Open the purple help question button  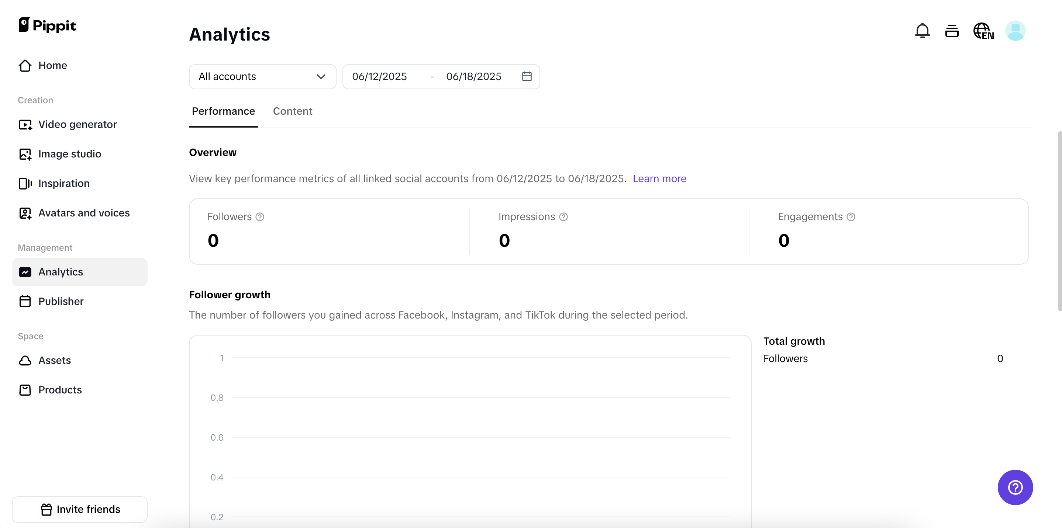pyautogui.click(x=1015, y=487)
